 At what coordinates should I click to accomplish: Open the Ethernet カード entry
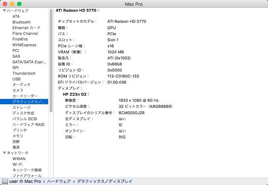pyautogui.click(x=26, y=28)
